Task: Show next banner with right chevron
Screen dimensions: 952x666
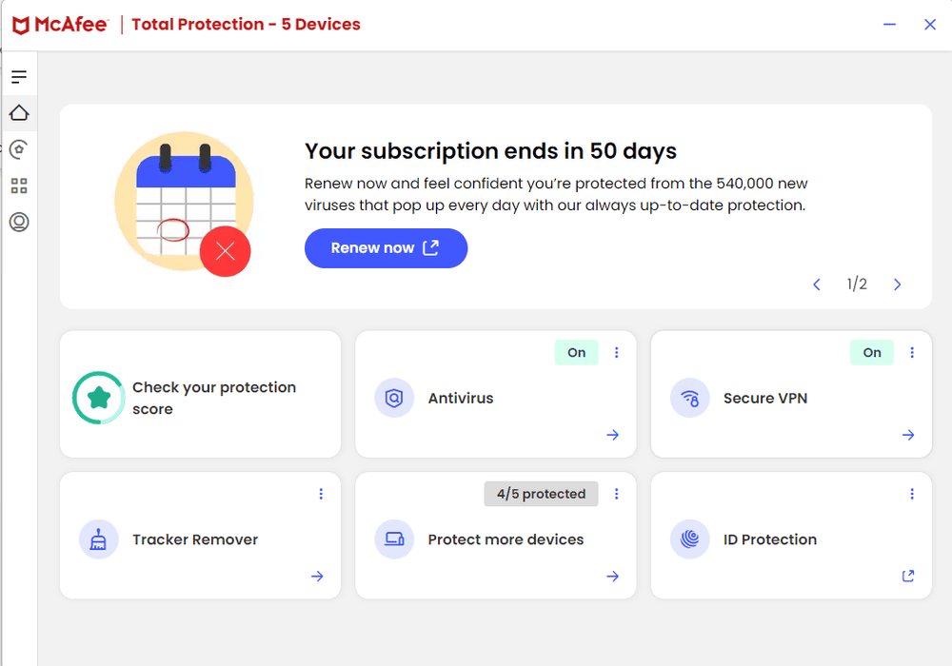Action: coord(898,284)
